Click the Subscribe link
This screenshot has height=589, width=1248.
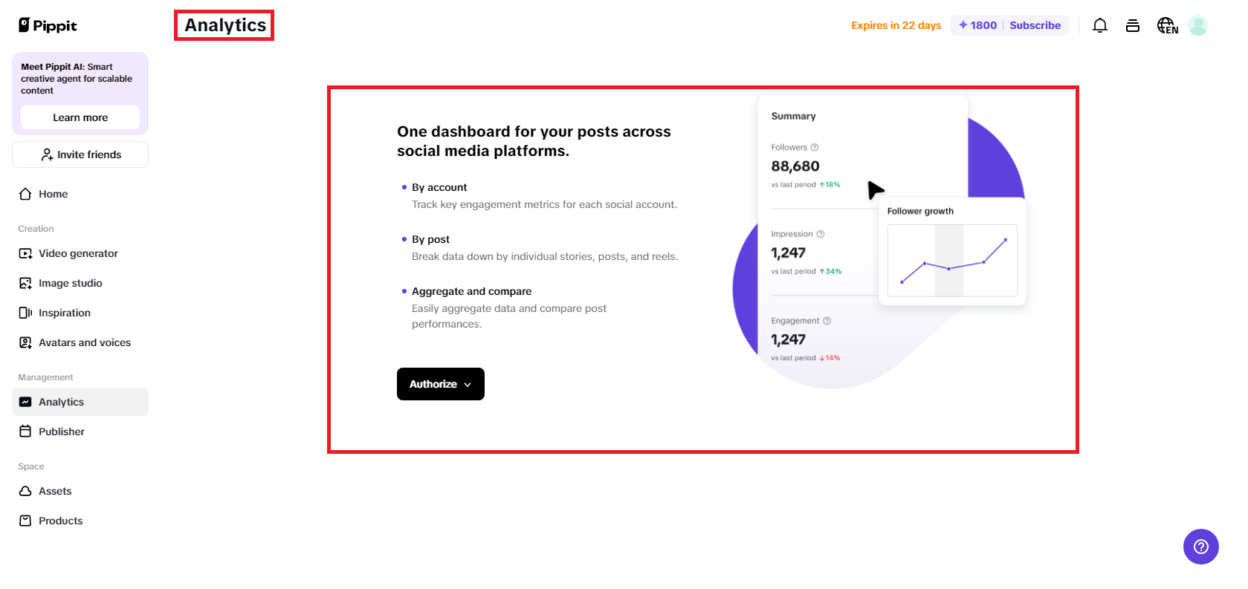pyautogui.click(x=1035, y=25)
